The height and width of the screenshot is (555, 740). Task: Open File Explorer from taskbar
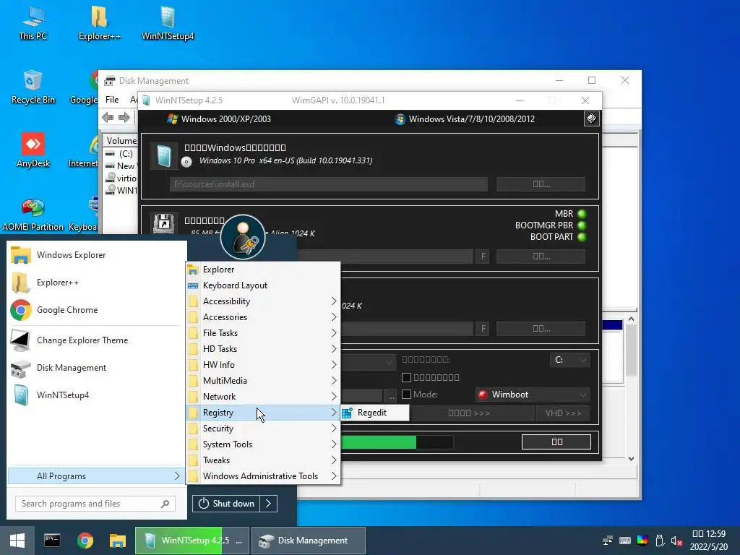[x=118, y=541]
